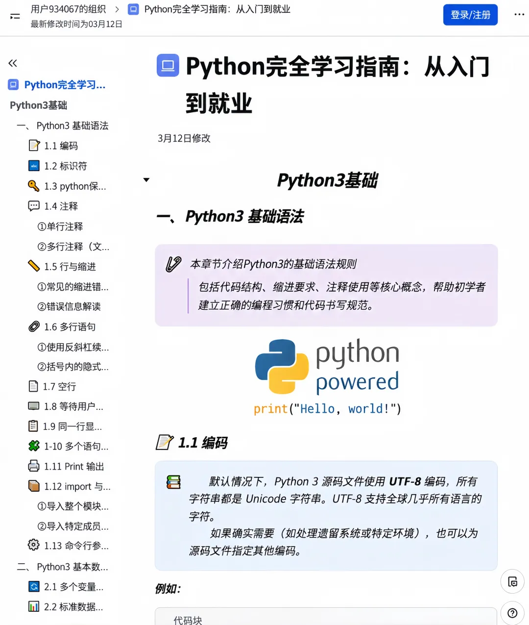Click the clipboard icon for 1.9 同一行显...
Image resolution: width=529 pixels, height=625 pixels.
[33, 426]
